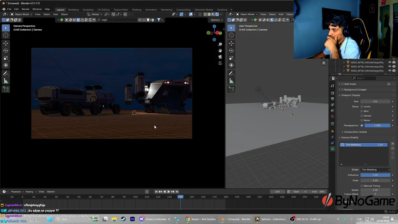Switch to the Shading workspace tab
Image resolution: width=398 pixels, height=224 pixels.
[x=137, y=10]
